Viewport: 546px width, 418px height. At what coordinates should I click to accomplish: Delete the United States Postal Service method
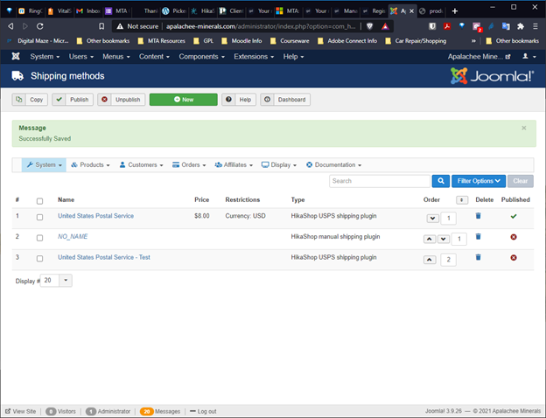point(478,216)
